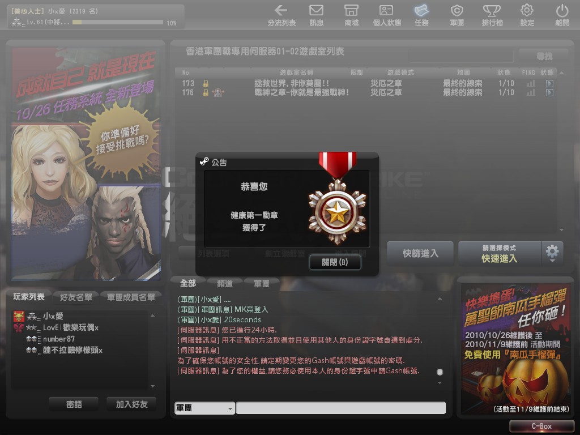
Task: Sort rooms by No column header
Action: pyautogui.click(x=186, y=72)
